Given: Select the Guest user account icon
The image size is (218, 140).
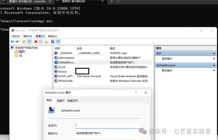Looking at the screenshot, I should [x=56, y=67].
